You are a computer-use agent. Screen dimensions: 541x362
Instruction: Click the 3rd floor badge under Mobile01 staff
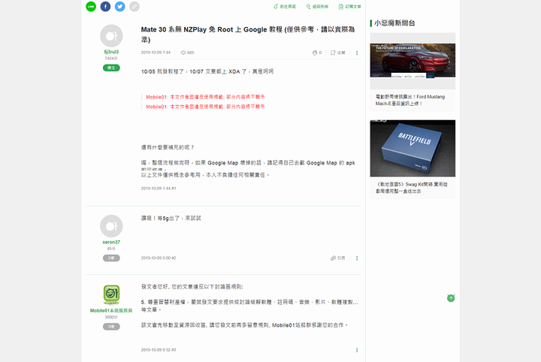[x=111, y=327]
